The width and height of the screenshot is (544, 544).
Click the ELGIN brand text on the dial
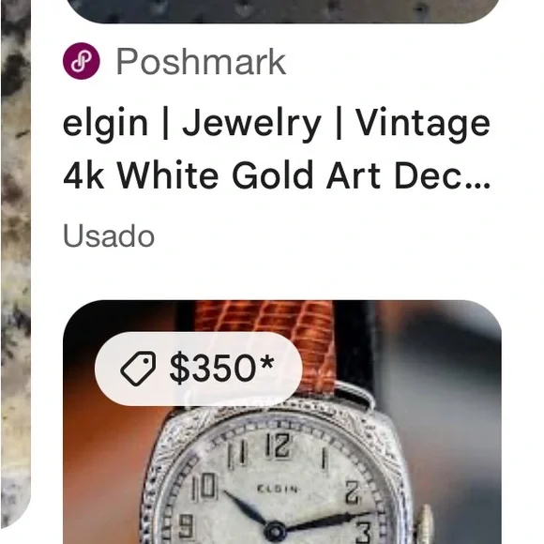click(x=278, y=489)
